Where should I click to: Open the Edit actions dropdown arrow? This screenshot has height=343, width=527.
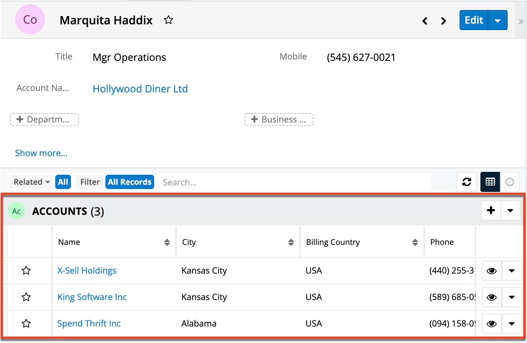pyautogui.click(x=498, y=20)
